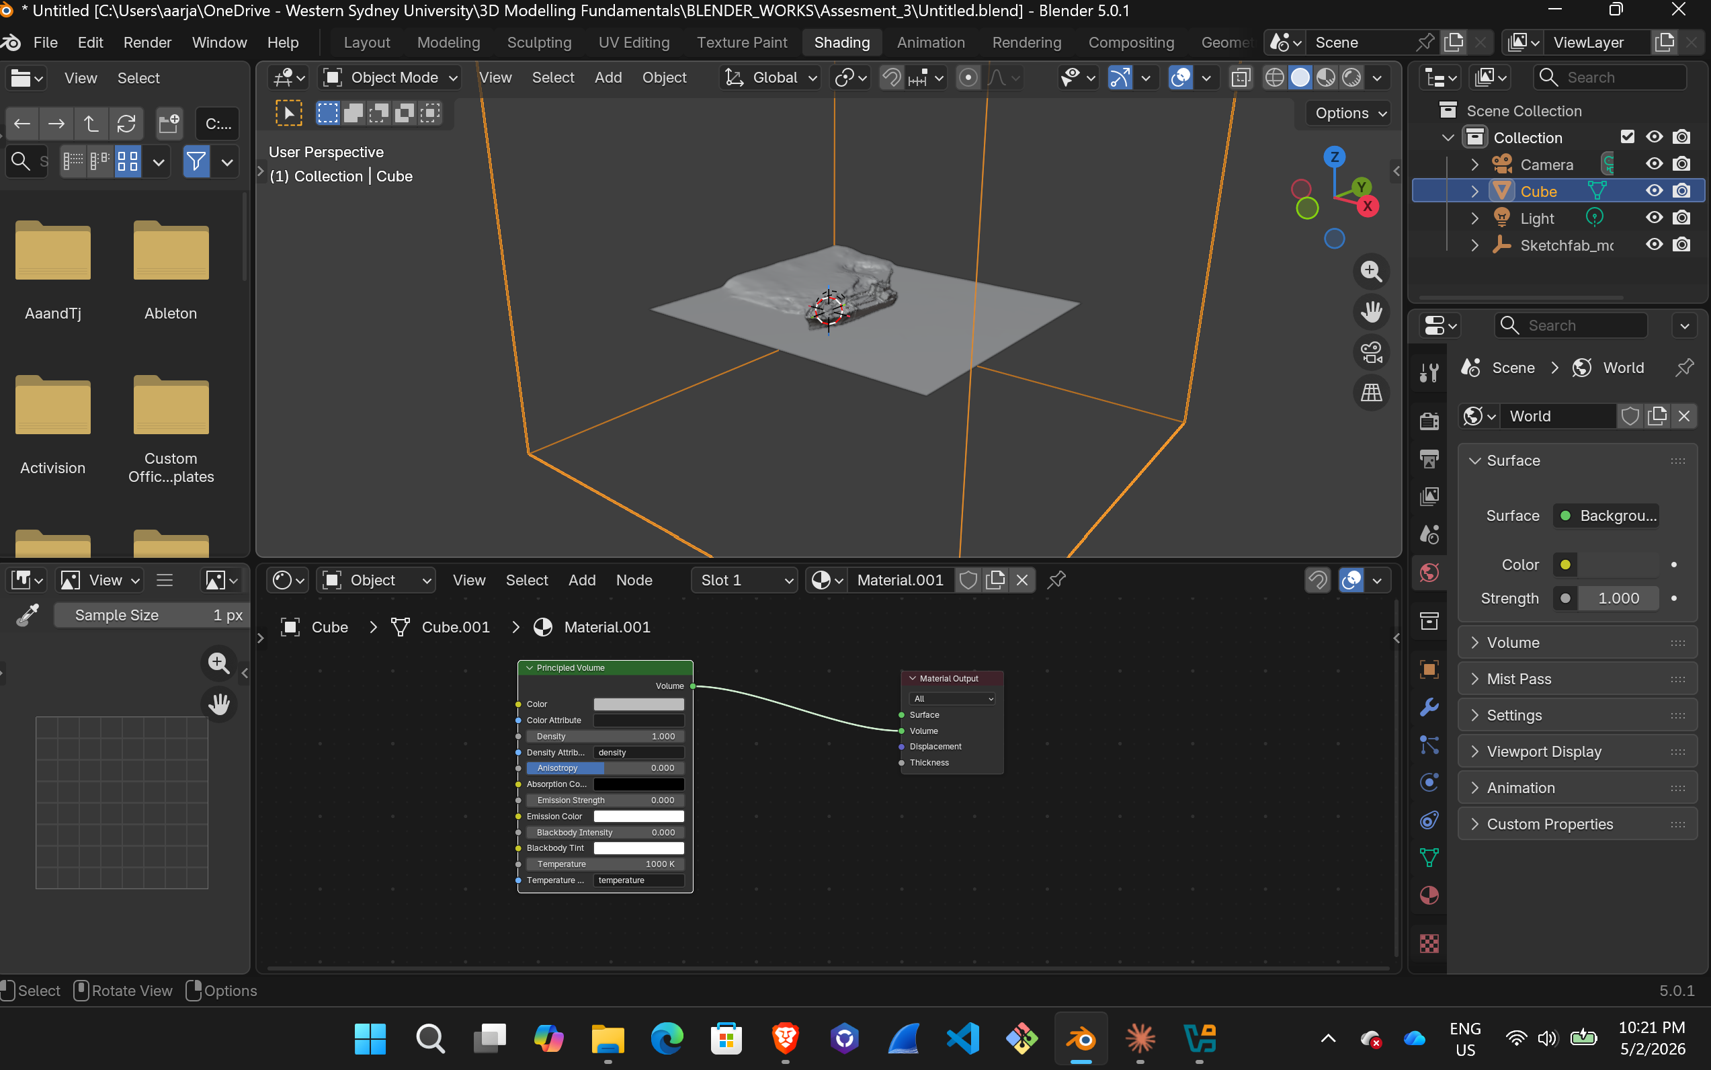Screen dimensions: 1711x1070
Task: Expand the Volume panel in World properties
Action: click(x=1577, y=643)
